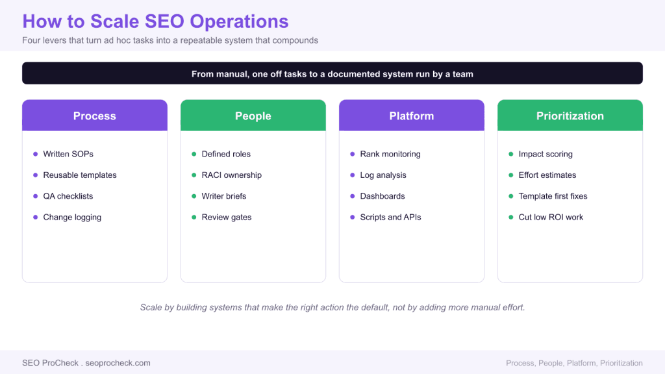This screenshot has width=665, height=374.
Task: Click 'Dashboards' item
Action: point(383,196)
